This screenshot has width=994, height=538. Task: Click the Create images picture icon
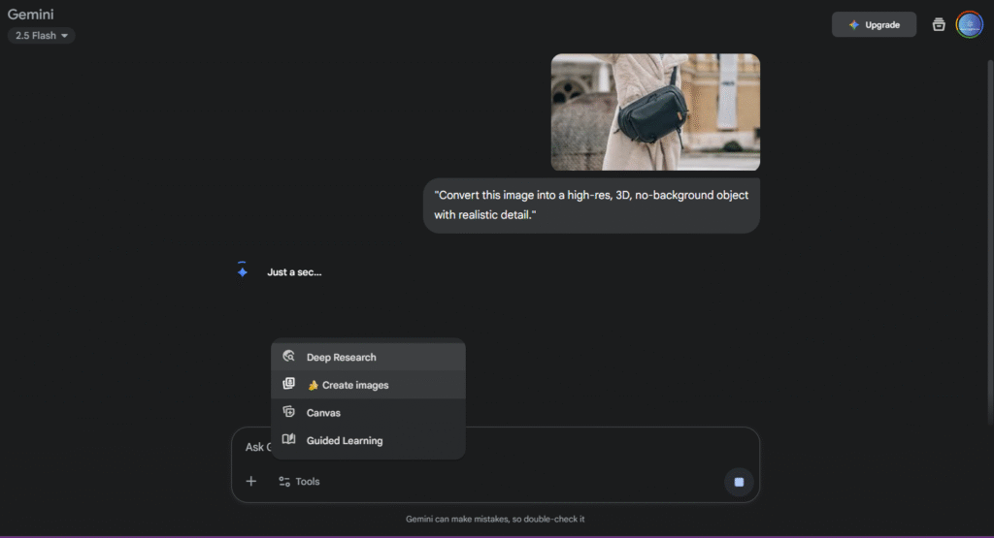pyautogui.click(x=288, y=385)
